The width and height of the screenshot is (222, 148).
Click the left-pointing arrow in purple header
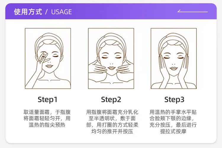click(193, 11)
